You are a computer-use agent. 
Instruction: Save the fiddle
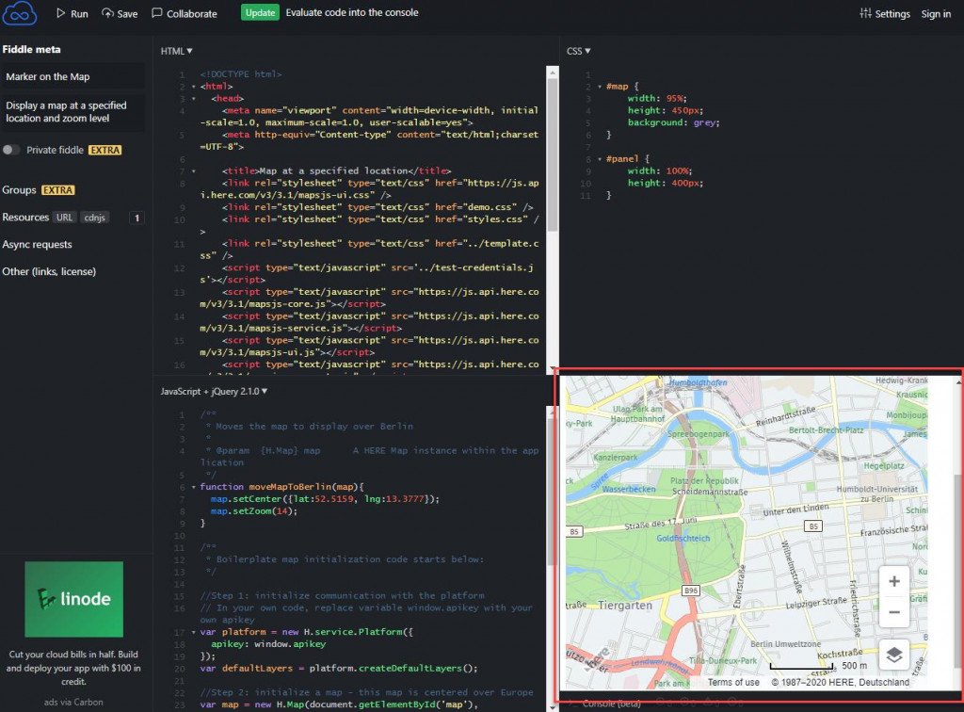coord(120,13)
